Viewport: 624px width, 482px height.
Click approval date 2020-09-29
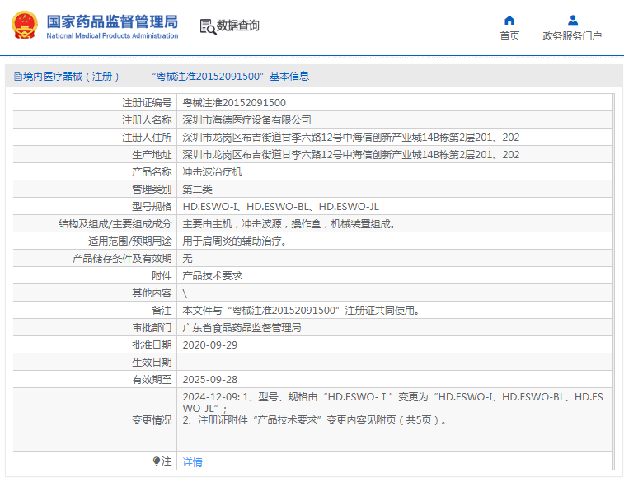click(x=209, y=344)
